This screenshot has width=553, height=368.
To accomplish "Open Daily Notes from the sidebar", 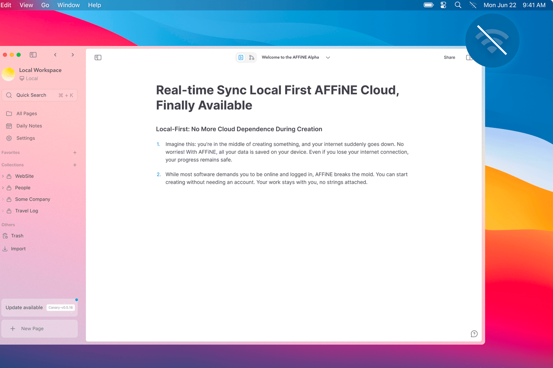I will (x=29, y=126).
